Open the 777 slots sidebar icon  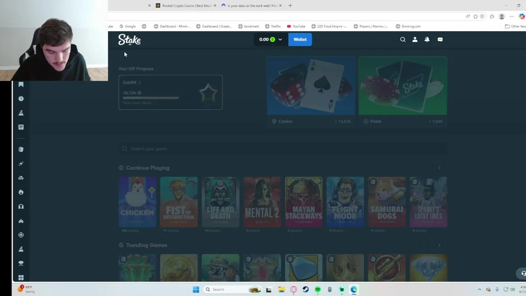(21, 178)
